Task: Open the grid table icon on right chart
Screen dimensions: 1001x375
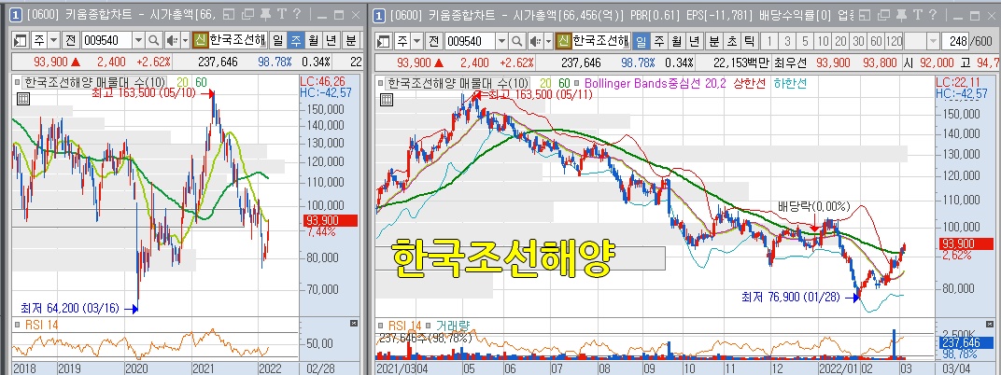Action: click(387, 99)
